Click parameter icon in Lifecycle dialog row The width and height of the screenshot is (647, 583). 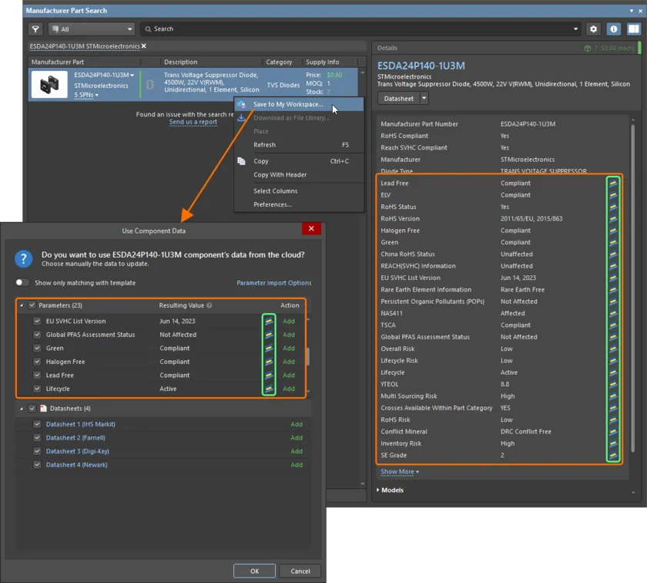(269, 389)
